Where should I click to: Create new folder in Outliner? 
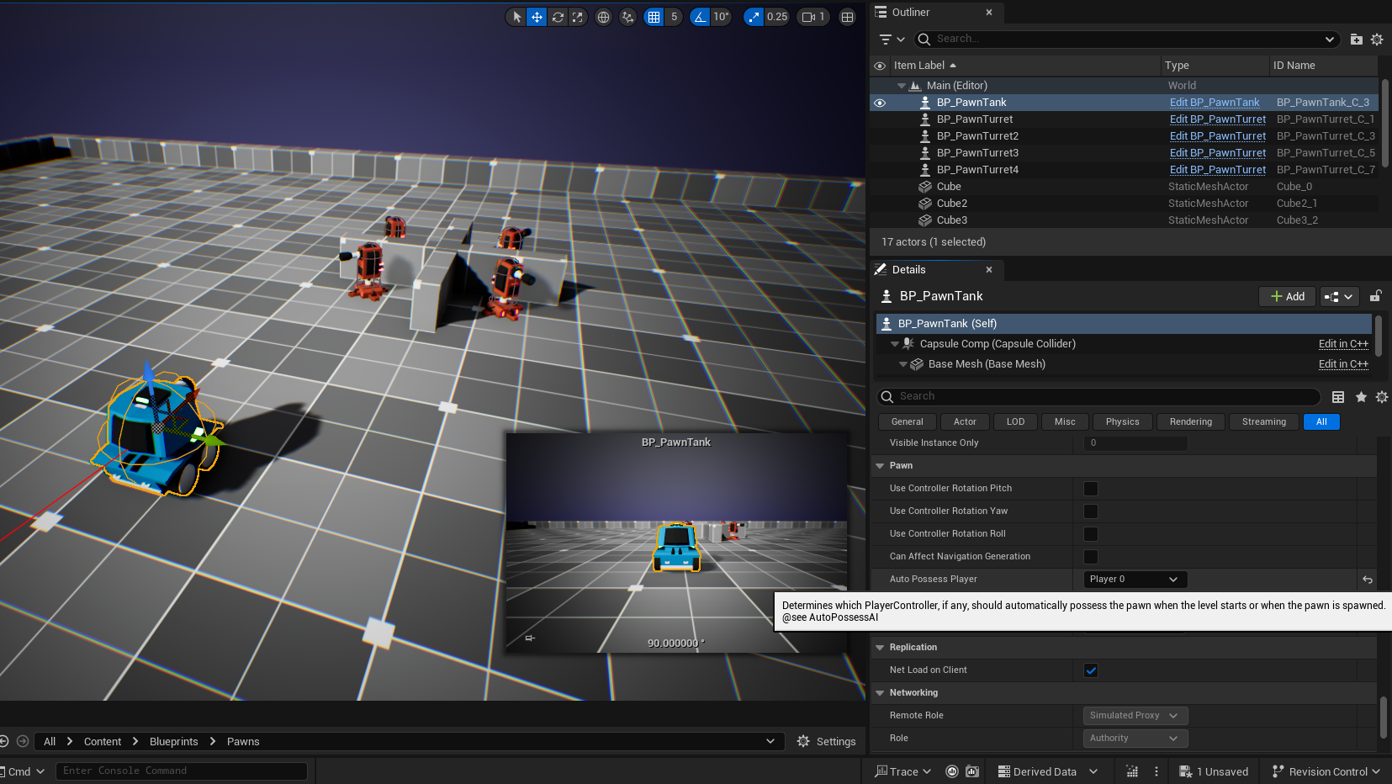1356,39
